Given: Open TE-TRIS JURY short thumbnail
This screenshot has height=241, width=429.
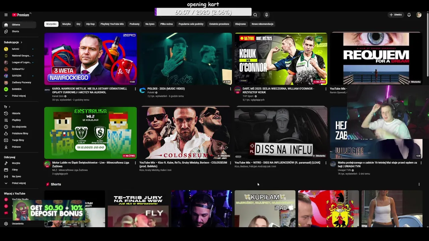Looking at the screenshot, I should coord(138,209).
